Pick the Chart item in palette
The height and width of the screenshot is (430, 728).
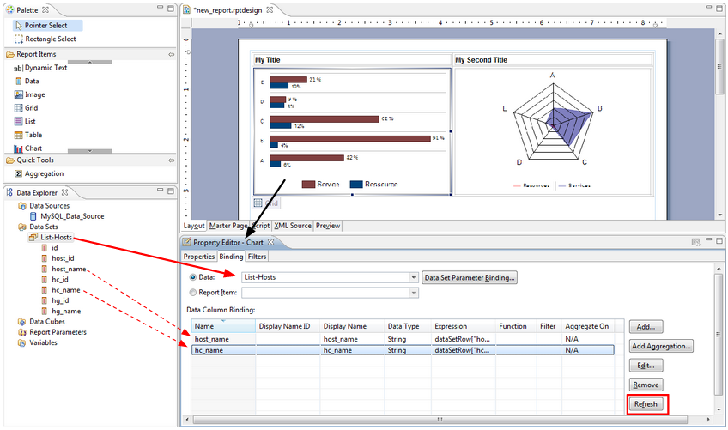pyautogui.click(x=33, y=148)
